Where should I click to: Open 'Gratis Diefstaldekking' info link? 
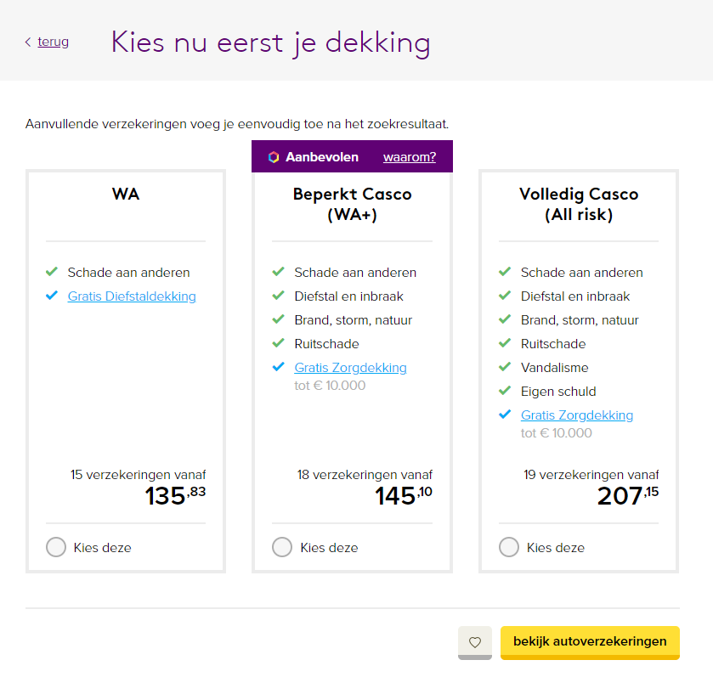point(132,296)
